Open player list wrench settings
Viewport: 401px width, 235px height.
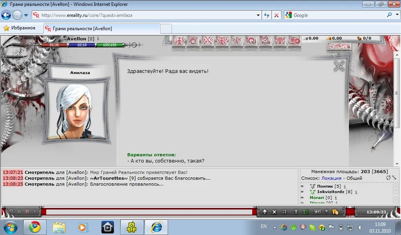coord(394,178)
